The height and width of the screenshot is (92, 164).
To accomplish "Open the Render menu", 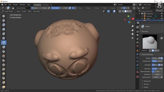I will (15, 5).
